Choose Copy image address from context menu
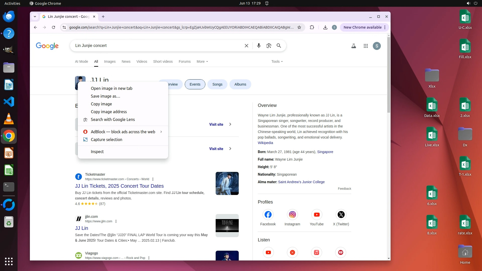482x271 pixels. point(109,112)
